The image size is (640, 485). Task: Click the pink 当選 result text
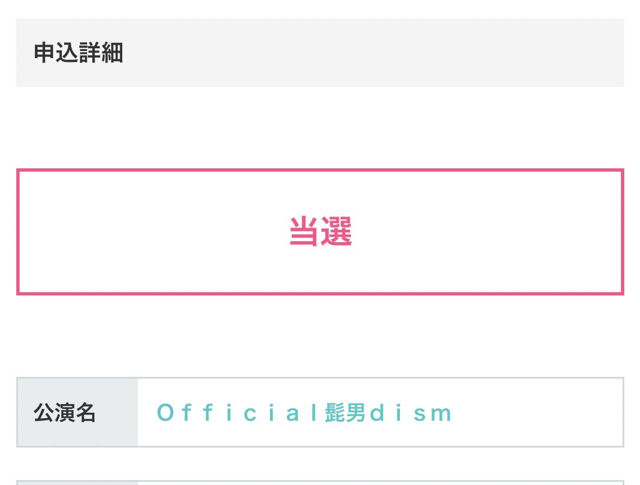[320, 232]
